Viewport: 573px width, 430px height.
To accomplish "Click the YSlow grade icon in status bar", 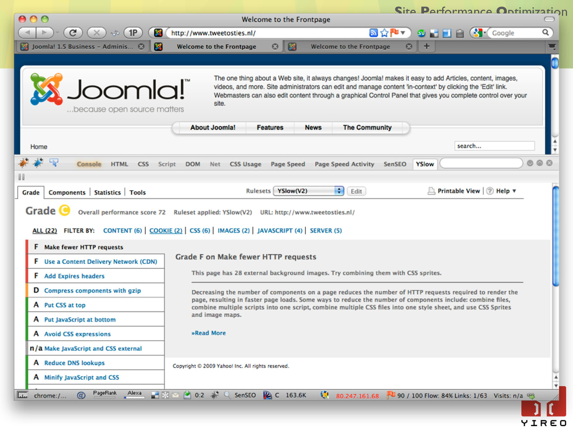I will (x=267, y=395).
